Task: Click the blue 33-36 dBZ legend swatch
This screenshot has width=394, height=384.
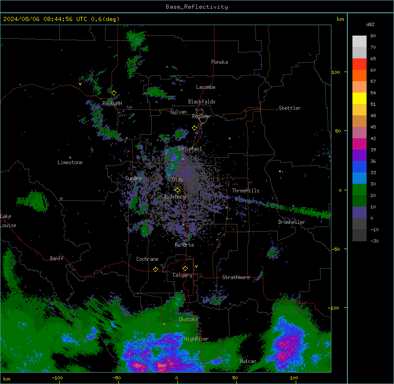Action: (359, 166)
